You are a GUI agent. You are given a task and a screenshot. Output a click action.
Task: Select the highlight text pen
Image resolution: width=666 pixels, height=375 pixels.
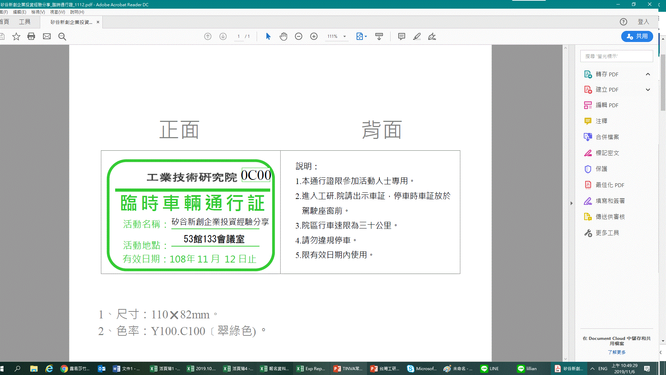(x=417, y=36)
